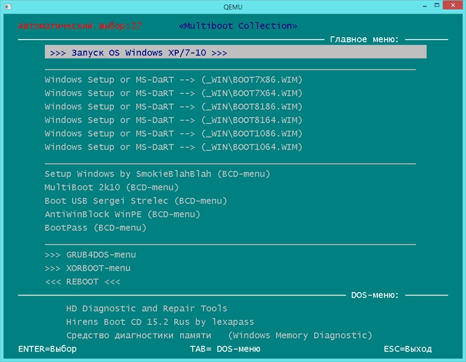Open the XORBOOT-menu entry
Image resolution: width=466 pixels, height=362 pixels.
(88, 268)
